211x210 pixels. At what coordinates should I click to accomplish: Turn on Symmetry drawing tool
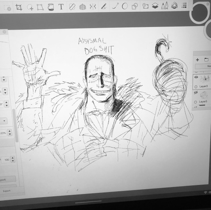pos(93,7)
